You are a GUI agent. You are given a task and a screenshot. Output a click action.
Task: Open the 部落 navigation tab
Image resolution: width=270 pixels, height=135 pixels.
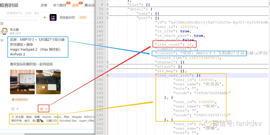pyautogui.click(x=75, y=5)
